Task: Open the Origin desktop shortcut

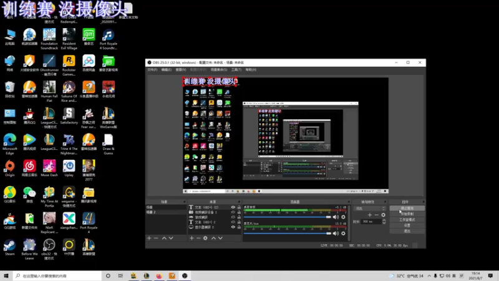Action: (x=9, y=168)
